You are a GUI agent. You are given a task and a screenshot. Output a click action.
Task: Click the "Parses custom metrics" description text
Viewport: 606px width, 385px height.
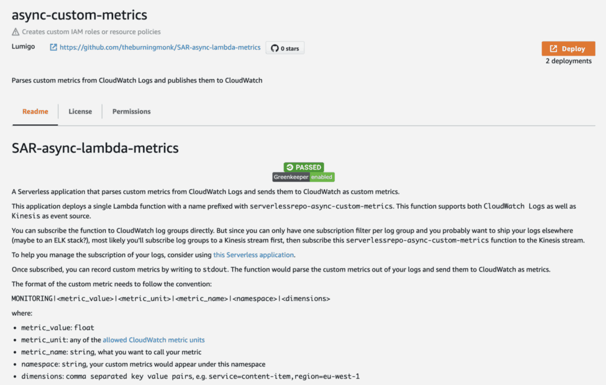pyautogui.click(x=137, y=80)
